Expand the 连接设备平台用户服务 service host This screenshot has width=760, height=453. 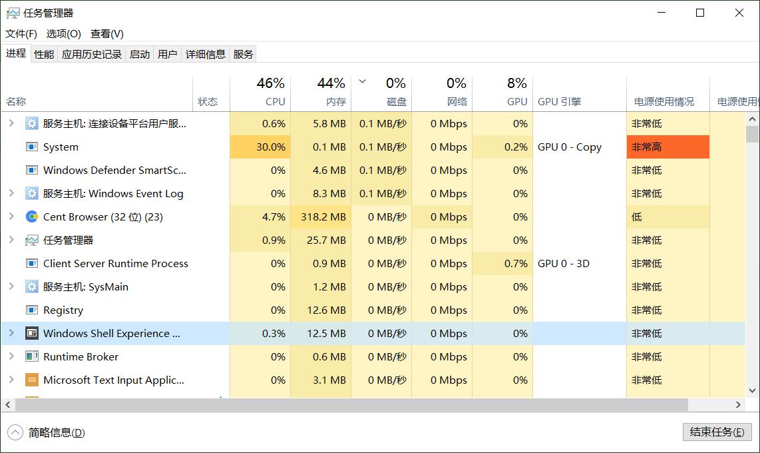(12, 123)
